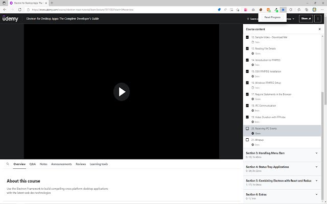
Task: Click the browser Back arrow
Action: click(x=5, y=10)
